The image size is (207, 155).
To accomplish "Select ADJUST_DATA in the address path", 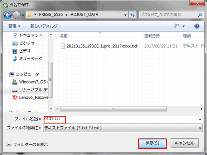I will coord(84,14).
